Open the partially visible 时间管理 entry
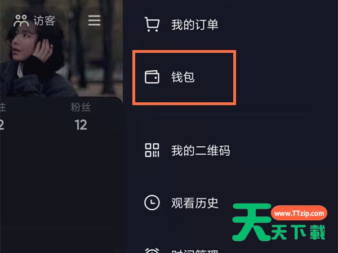 pos(195,251)
